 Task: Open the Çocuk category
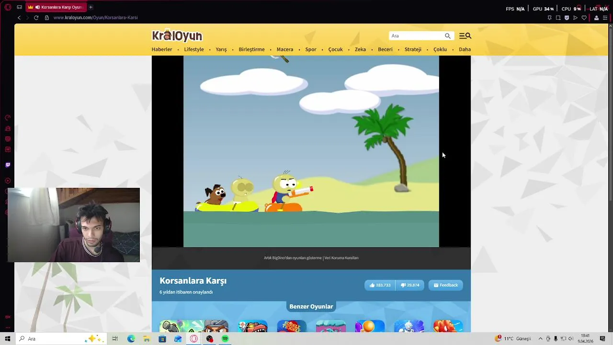[335, 49]
